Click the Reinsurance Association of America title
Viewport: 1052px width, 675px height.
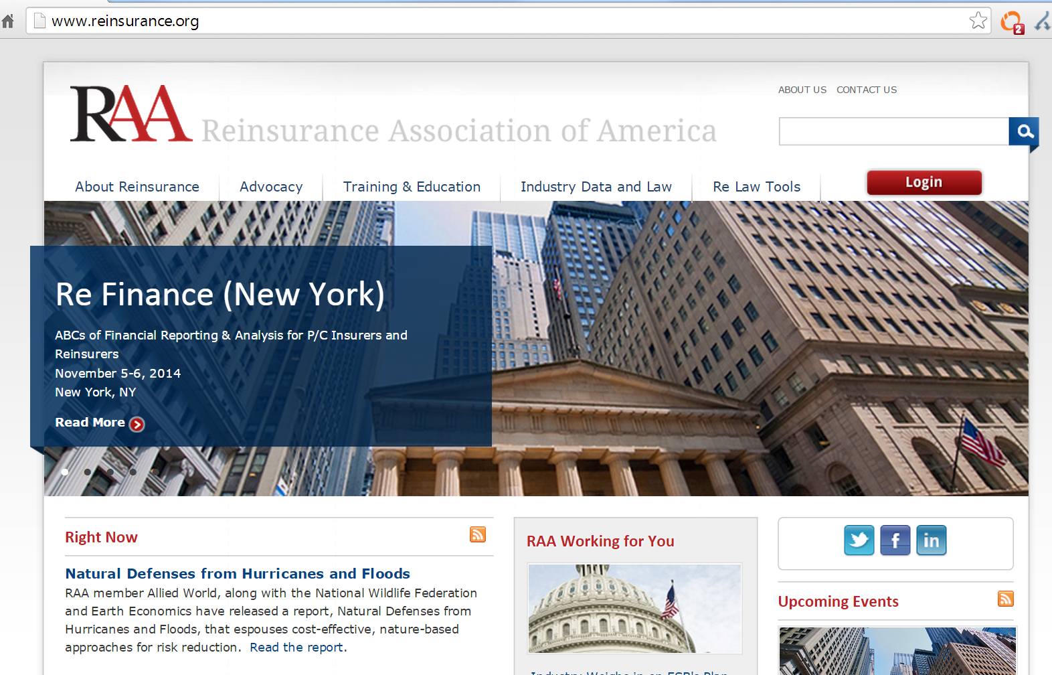tap(459, 131)
